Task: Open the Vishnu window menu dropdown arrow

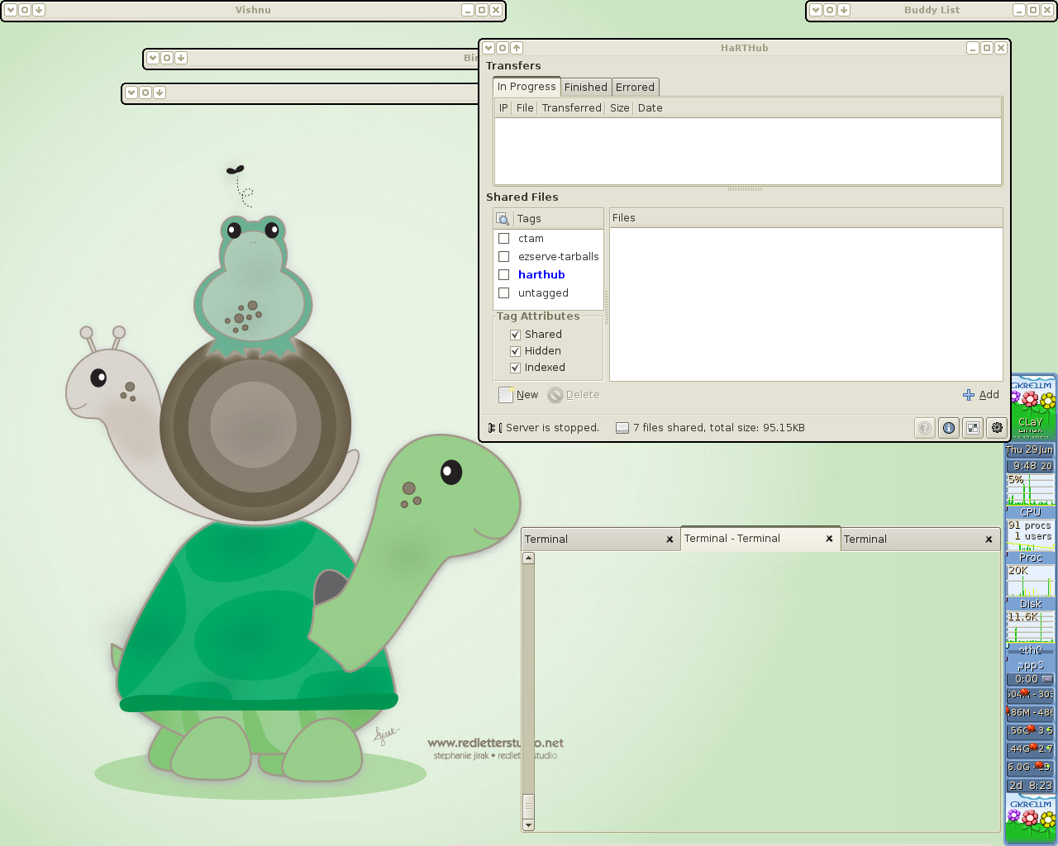Action: click(11, 10)
